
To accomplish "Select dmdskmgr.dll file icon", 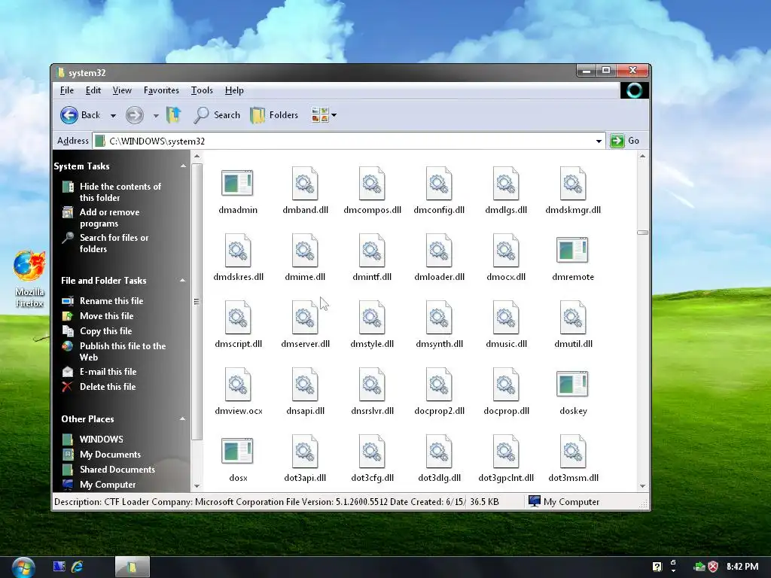I will point(573,184).
